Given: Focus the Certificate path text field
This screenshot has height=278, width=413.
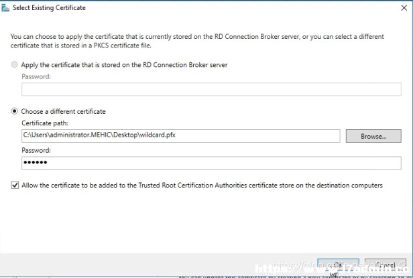Looking at the screenshot, I should click(x=181, y=136).
